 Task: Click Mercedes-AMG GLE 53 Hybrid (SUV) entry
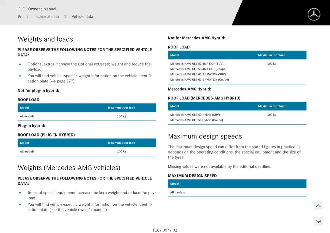[x=195, y=115]
